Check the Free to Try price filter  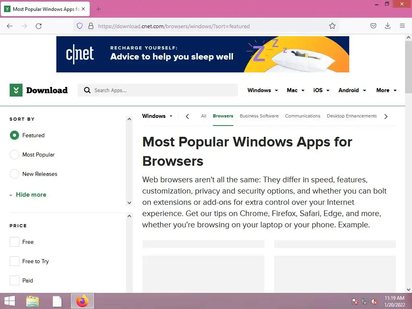[14, 261]
